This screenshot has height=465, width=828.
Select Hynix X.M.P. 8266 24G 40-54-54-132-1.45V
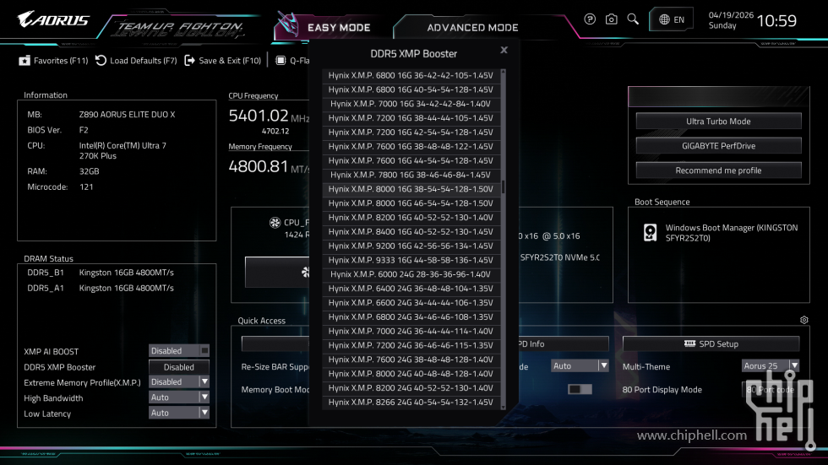point(411,403)
